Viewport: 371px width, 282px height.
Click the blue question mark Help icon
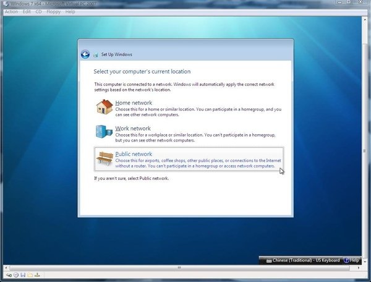[347, 260]
